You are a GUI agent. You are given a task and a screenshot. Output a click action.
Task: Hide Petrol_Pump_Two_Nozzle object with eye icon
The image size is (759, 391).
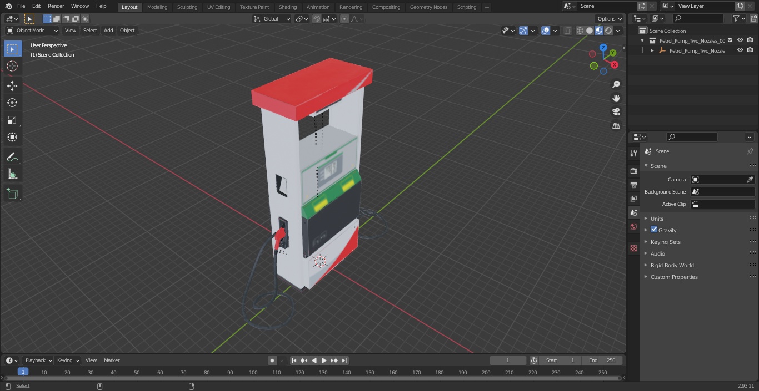tap(740, 50)
